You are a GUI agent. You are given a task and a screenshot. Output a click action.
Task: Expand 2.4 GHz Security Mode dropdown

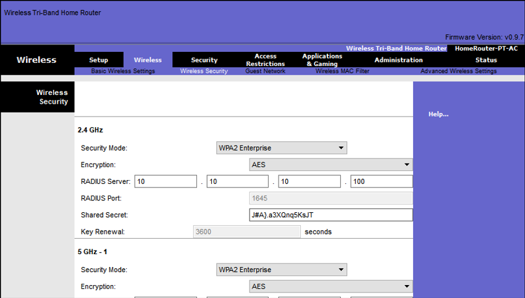coord(281,148)
